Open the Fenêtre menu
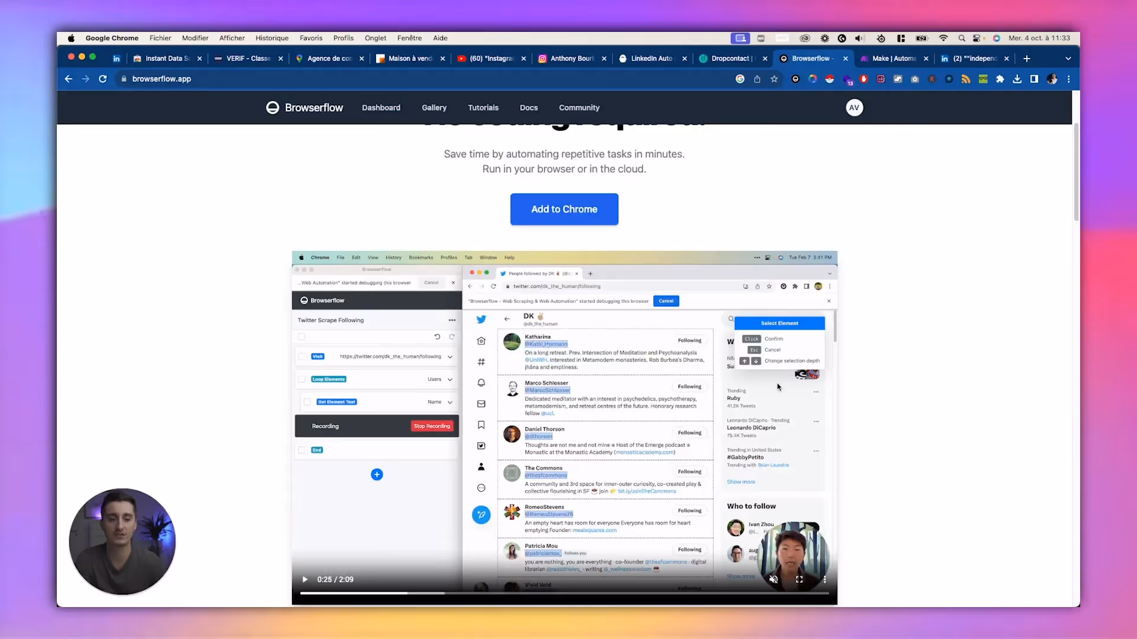 pyautogui.click(x=410, y=38)
